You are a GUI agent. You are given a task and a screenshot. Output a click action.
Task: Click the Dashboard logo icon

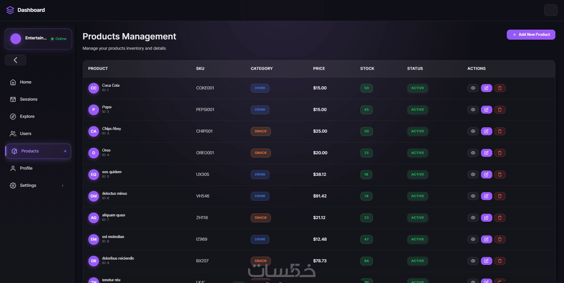pos(10,10)
